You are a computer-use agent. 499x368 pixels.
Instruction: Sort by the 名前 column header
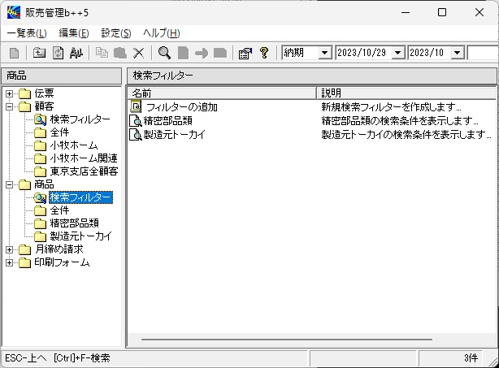[x=222, y=93]
